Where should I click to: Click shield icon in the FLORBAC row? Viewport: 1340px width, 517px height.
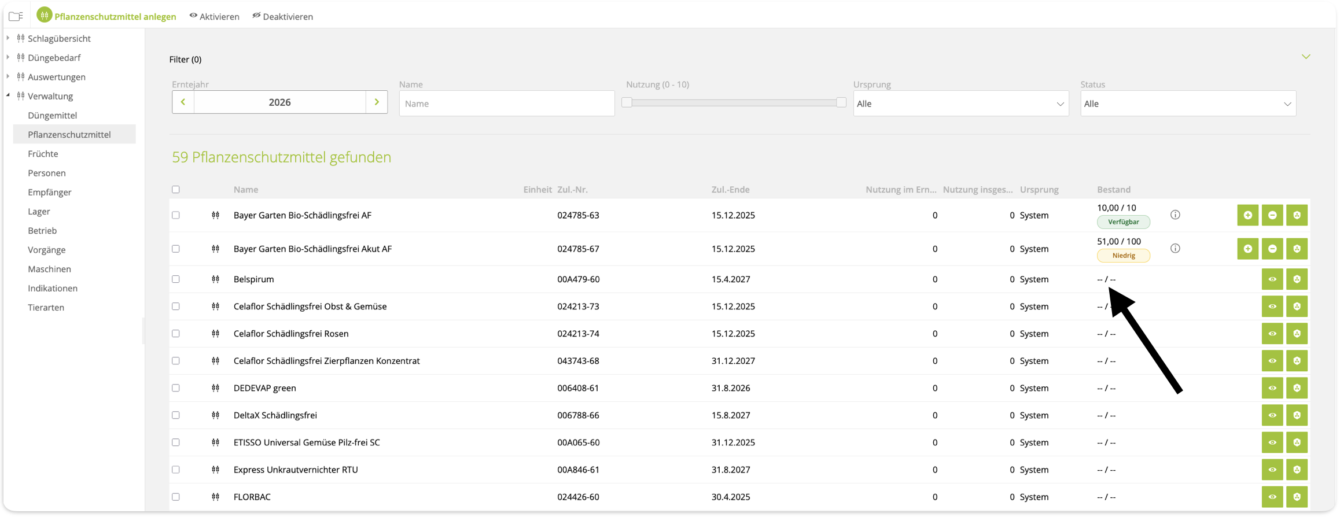point(1297,497)
